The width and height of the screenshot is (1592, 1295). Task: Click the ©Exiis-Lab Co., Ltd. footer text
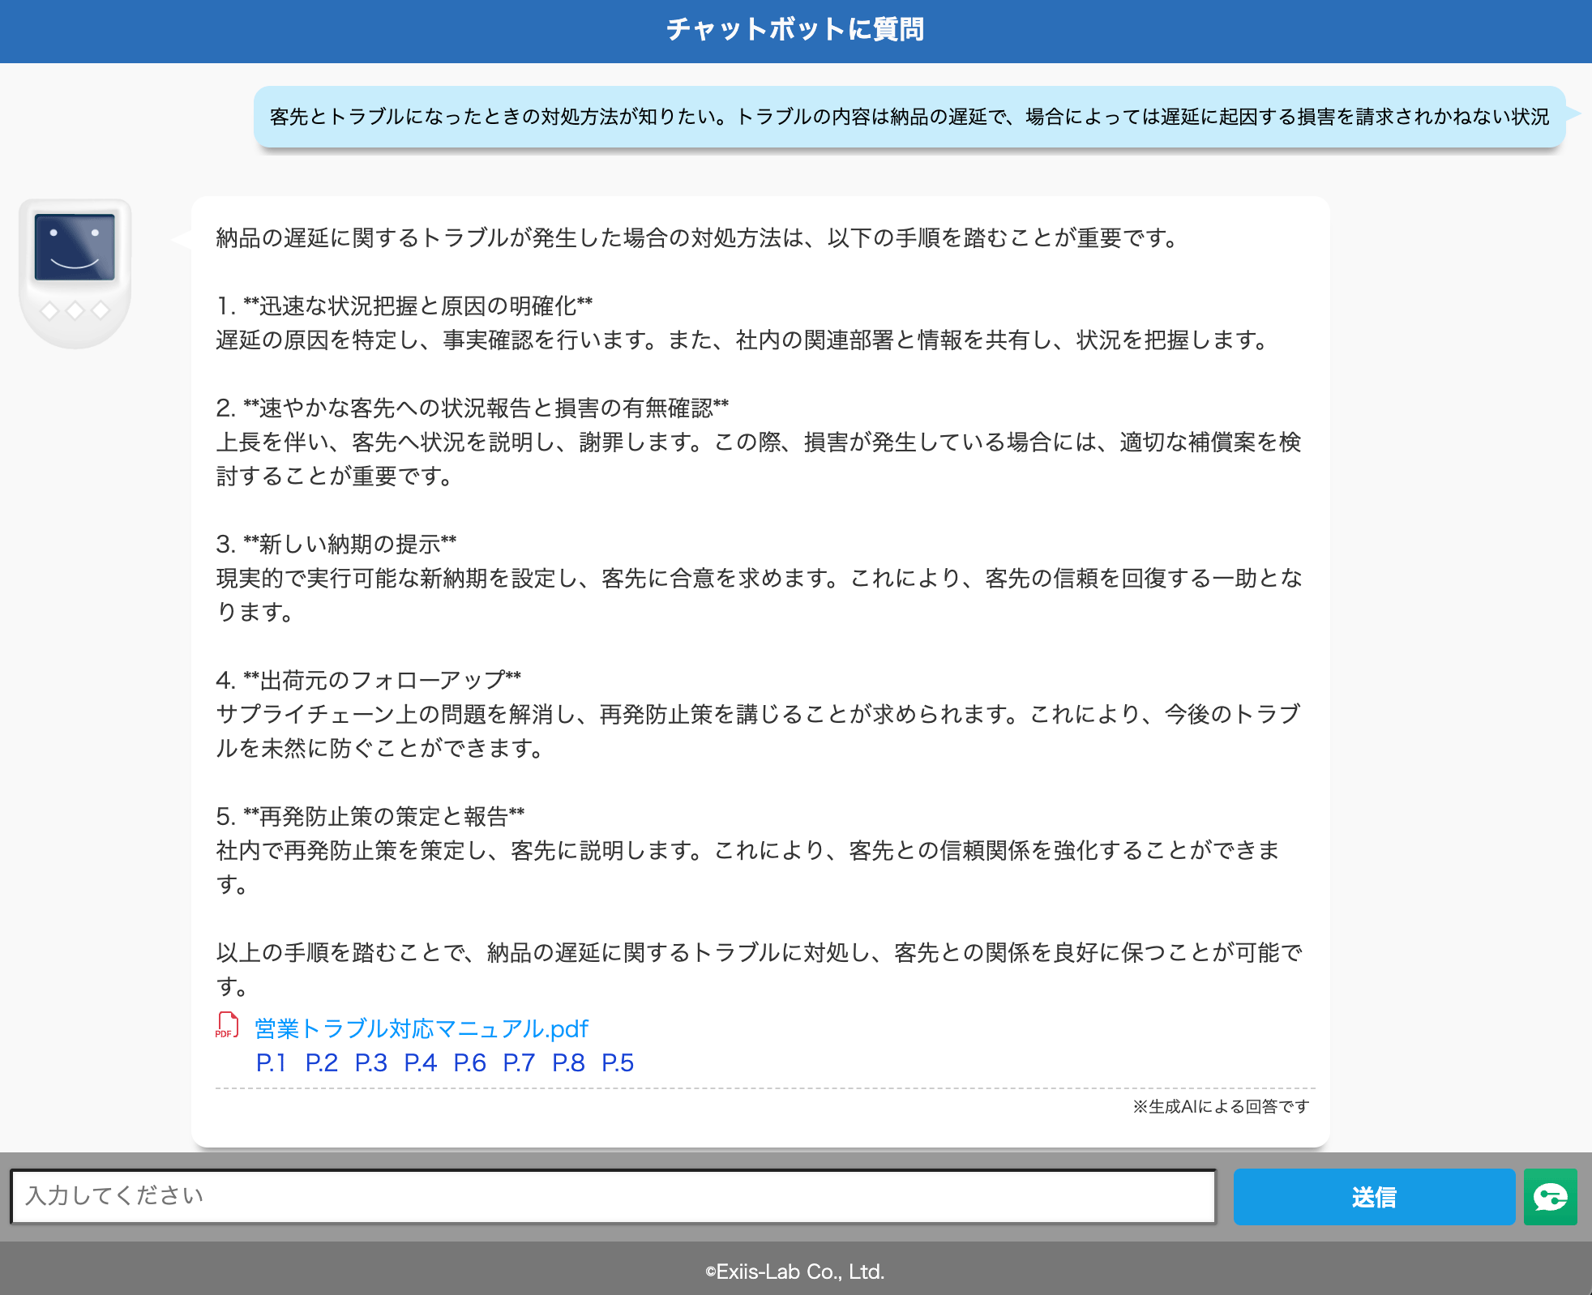[795, 1271]
